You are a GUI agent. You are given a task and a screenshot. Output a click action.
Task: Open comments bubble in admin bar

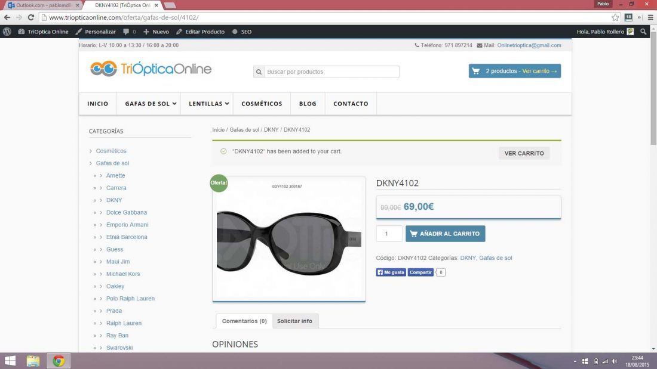[130, 32]
